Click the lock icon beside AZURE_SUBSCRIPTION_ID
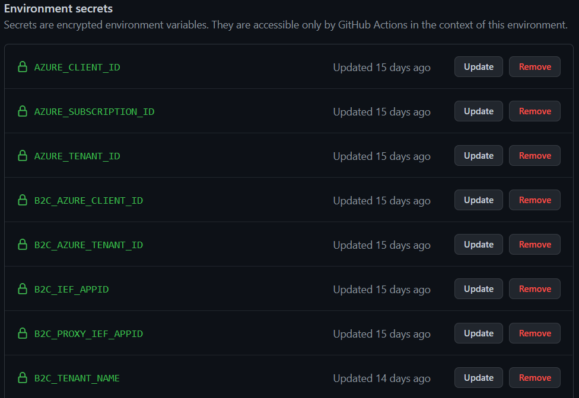 23,111
